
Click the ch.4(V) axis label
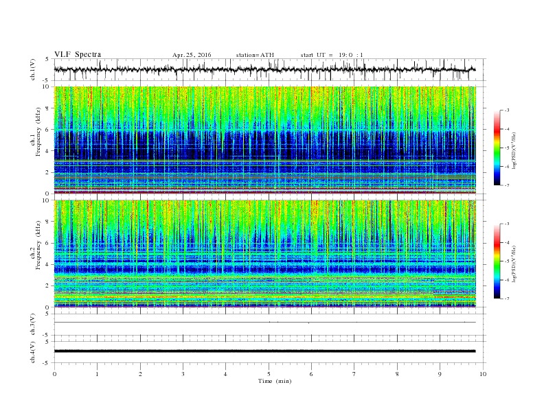pyautogui.click(x=33, y=353)
